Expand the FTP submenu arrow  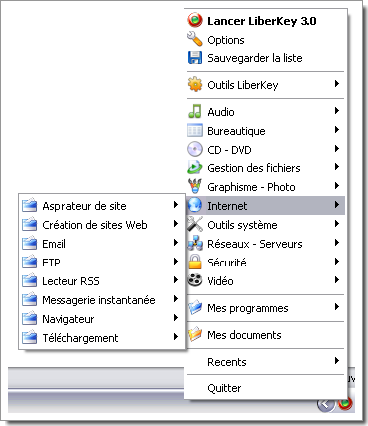[x=176, y=262]
